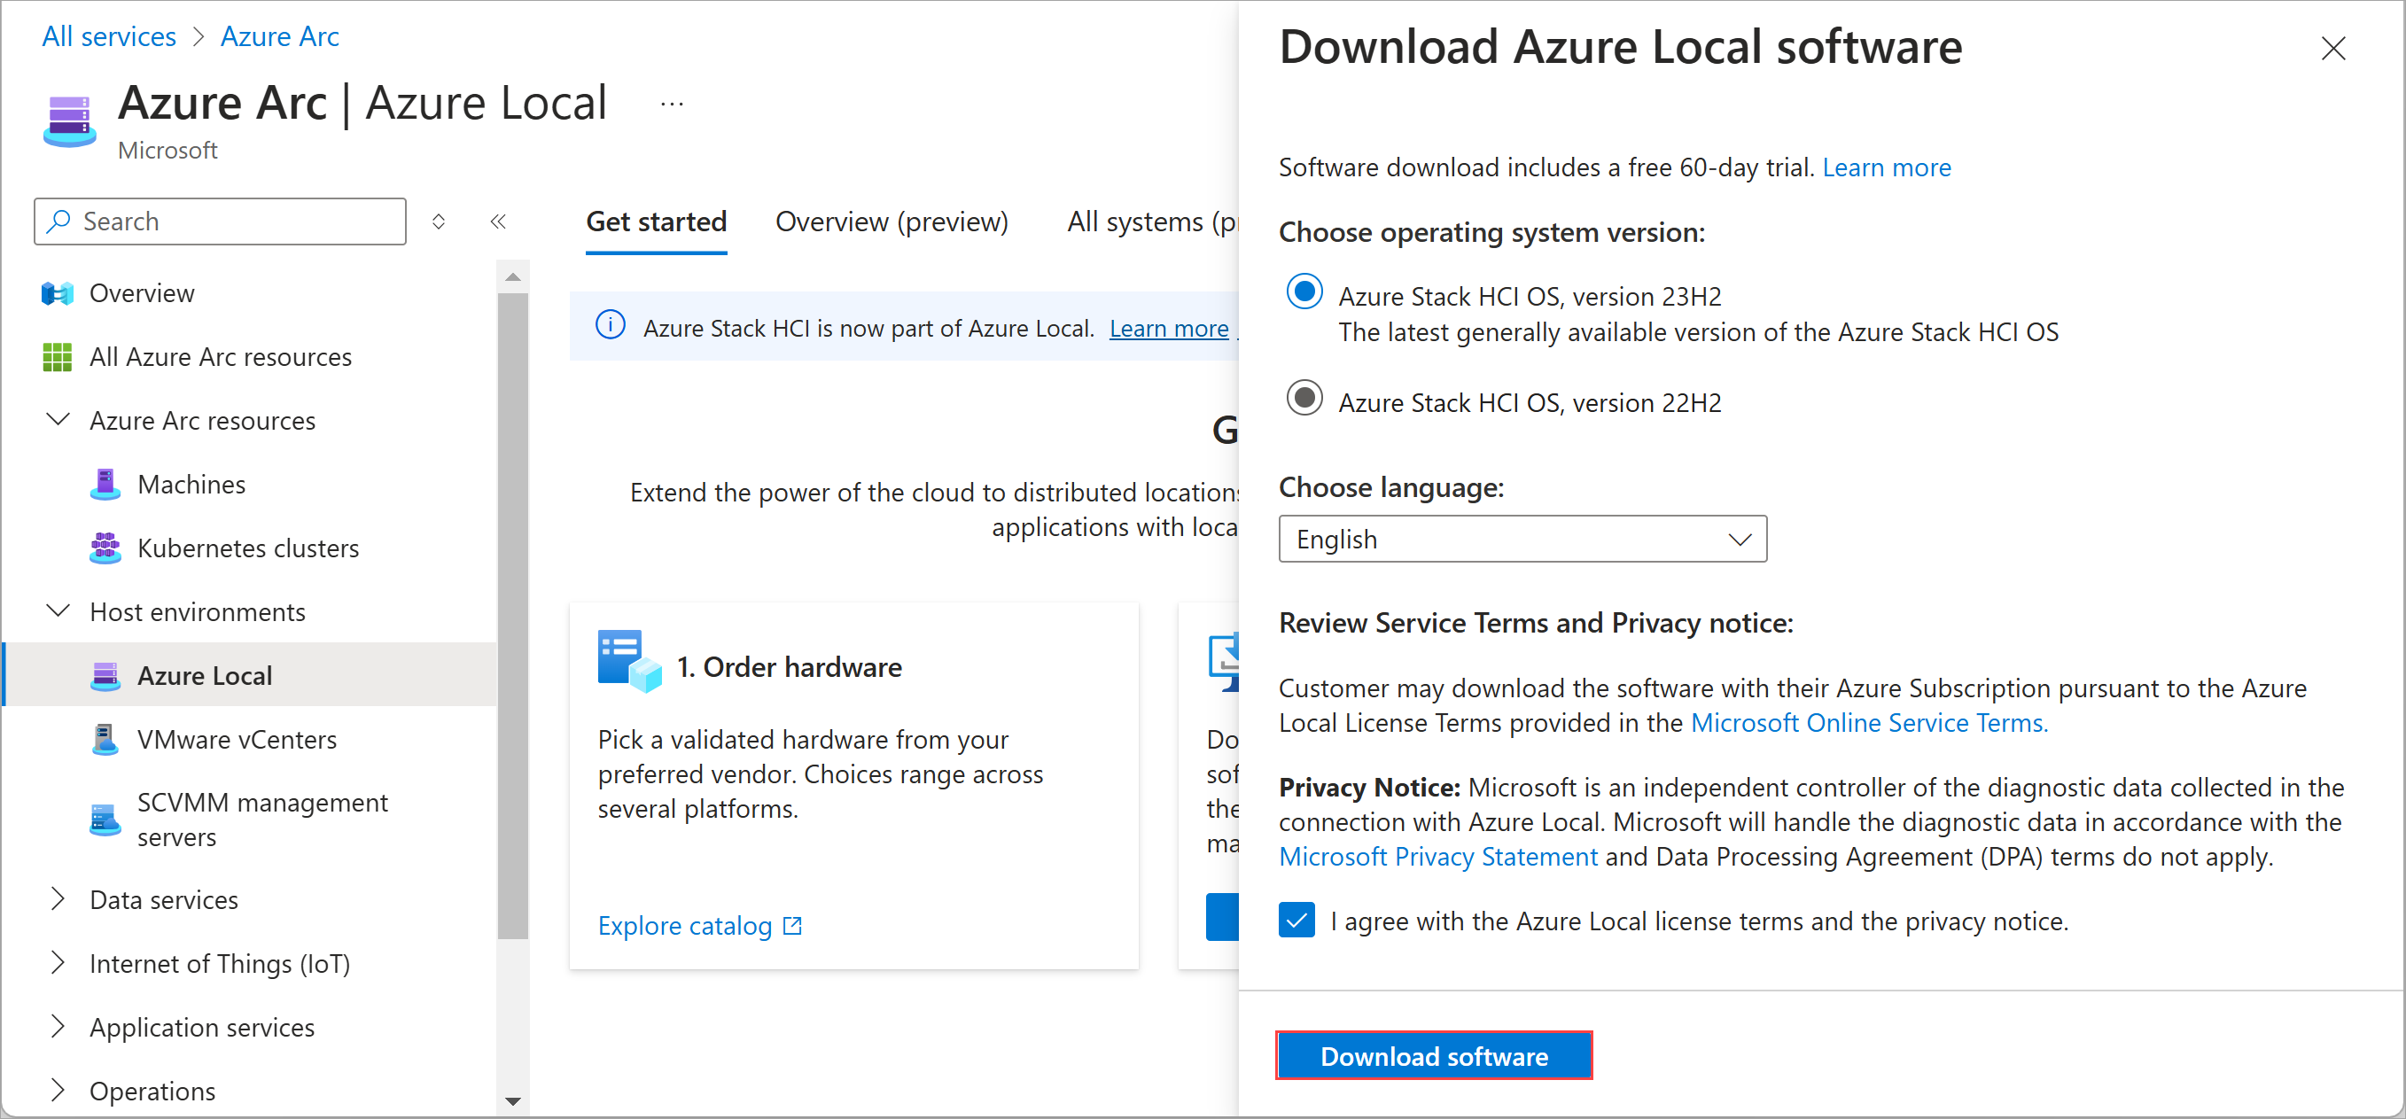Select Azure Stack HCI OS version 23H2
Viewport: 2406px width, 1119px height.
click(1304, 293)
